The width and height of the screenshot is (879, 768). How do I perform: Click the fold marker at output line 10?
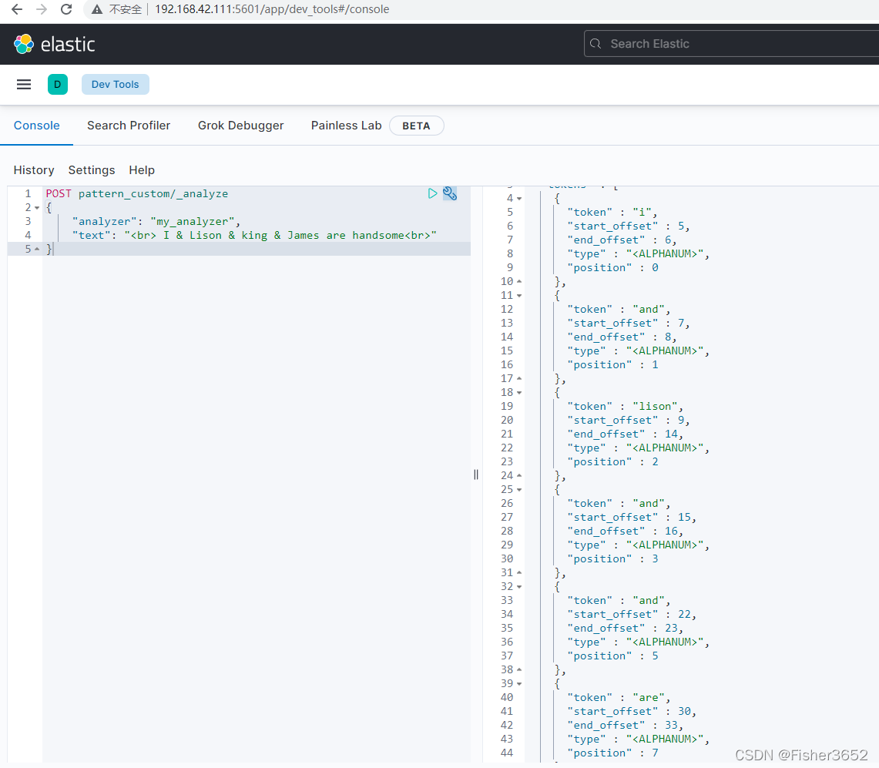[x=519, y=281]
